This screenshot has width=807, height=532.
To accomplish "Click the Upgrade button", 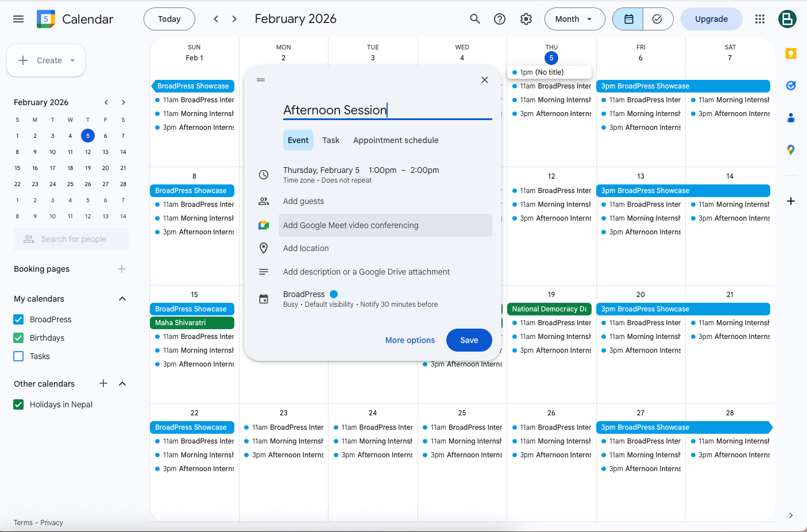I will click(711, 19).
